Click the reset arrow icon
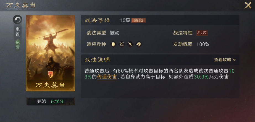255x122 pixels. [x=18, y=20]
